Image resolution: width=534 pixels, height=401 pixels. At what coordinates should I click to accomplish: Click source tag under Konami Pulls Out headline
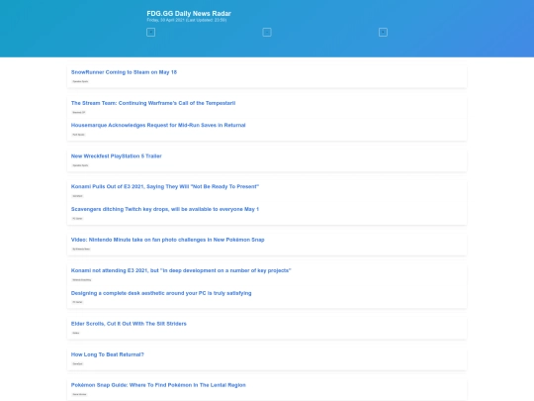pyautogui.click(x=78, y=196)
